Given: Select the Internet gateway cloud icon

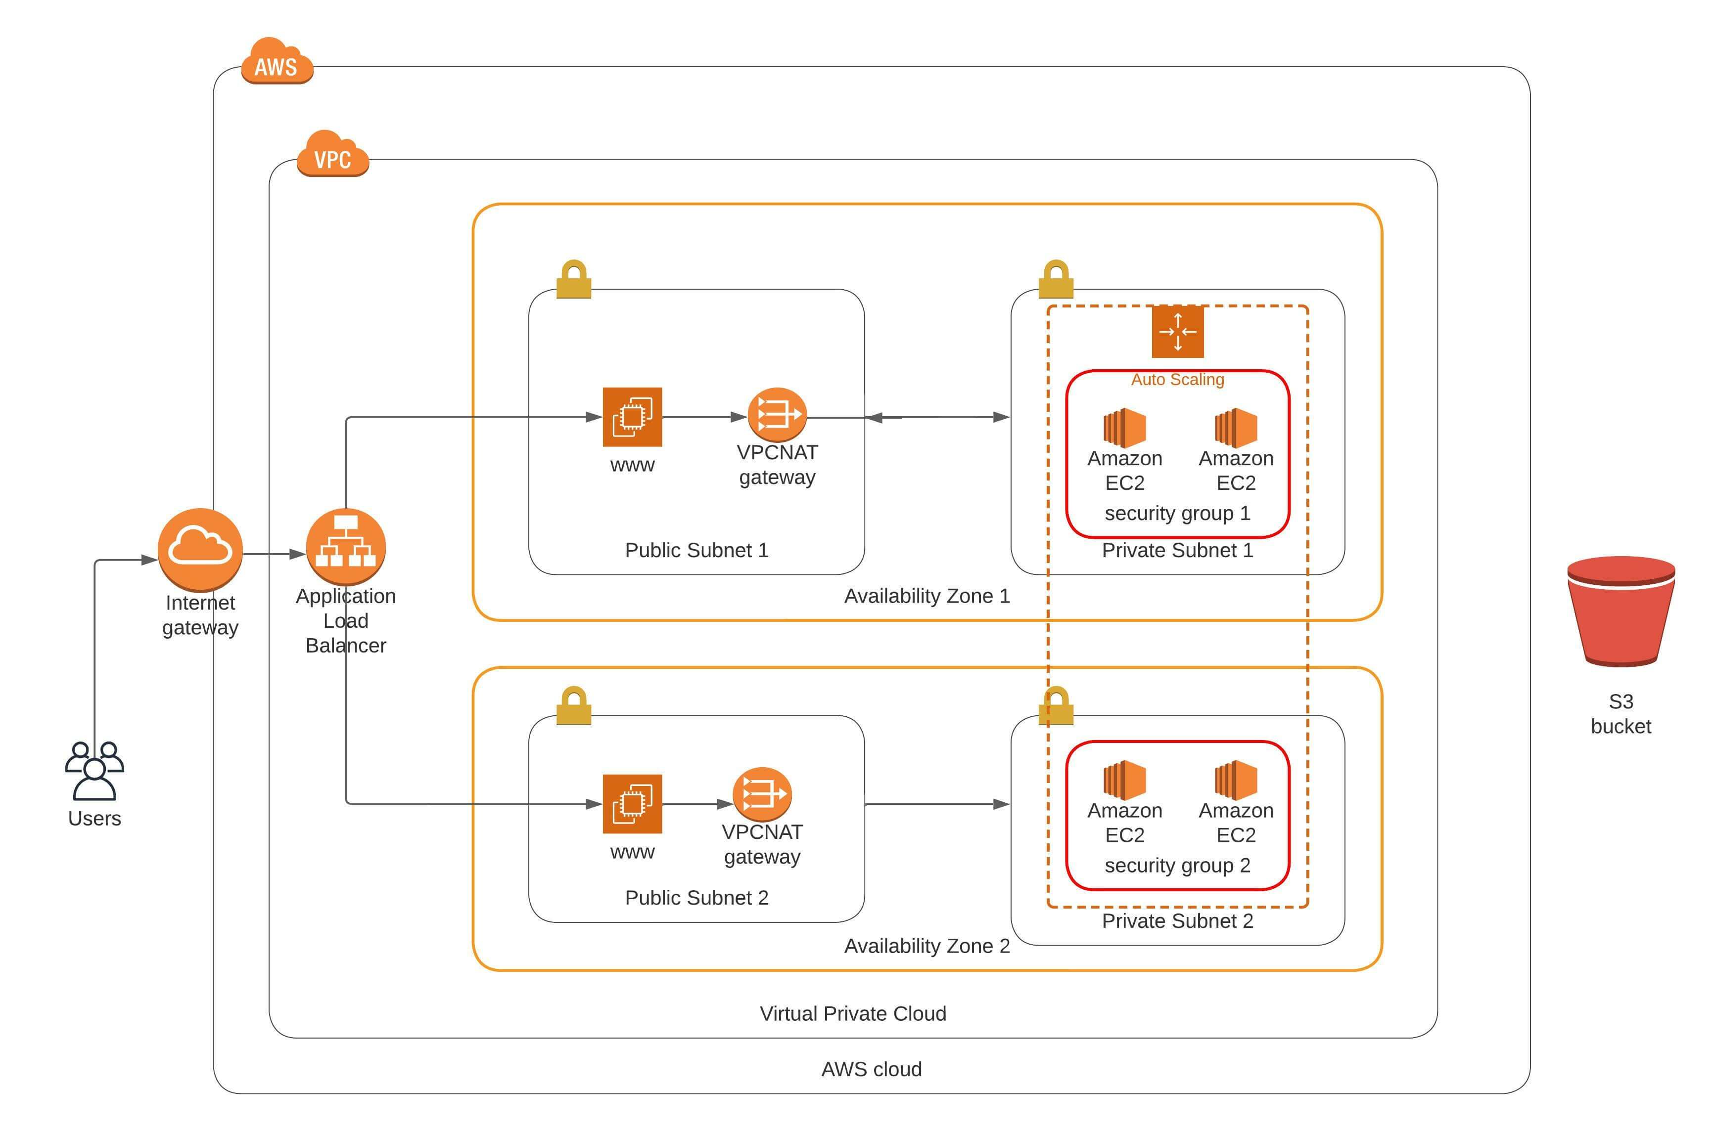Looking at the screenshot, I should click(200, 550).
